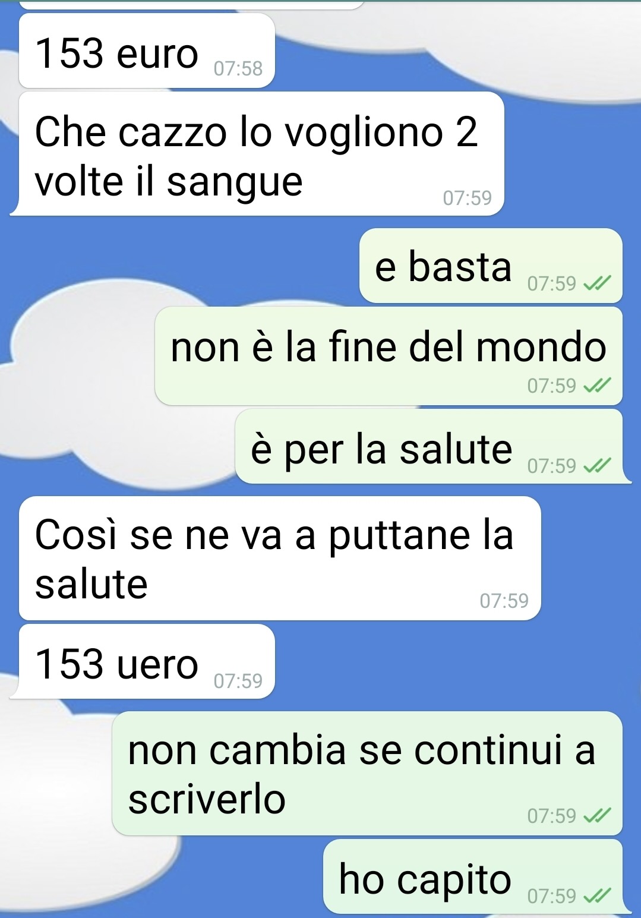Viewport: 641px width, 918px height.
Task: Tap 07:58 timestamp on '153 euro' message
Action: (x=238, y=69)
